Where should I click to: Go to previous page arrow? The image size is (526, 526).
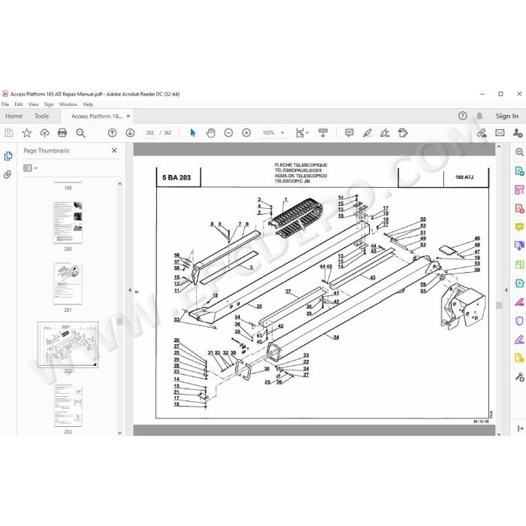point(113,133)
